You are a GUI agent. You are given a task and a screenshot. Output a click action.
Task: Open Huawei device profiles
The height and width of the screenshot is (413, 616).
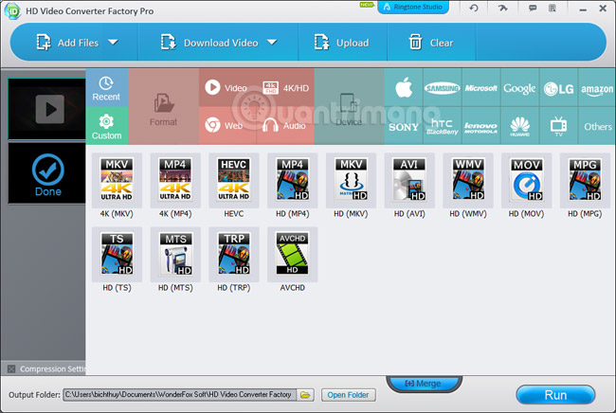pos(519,126)
